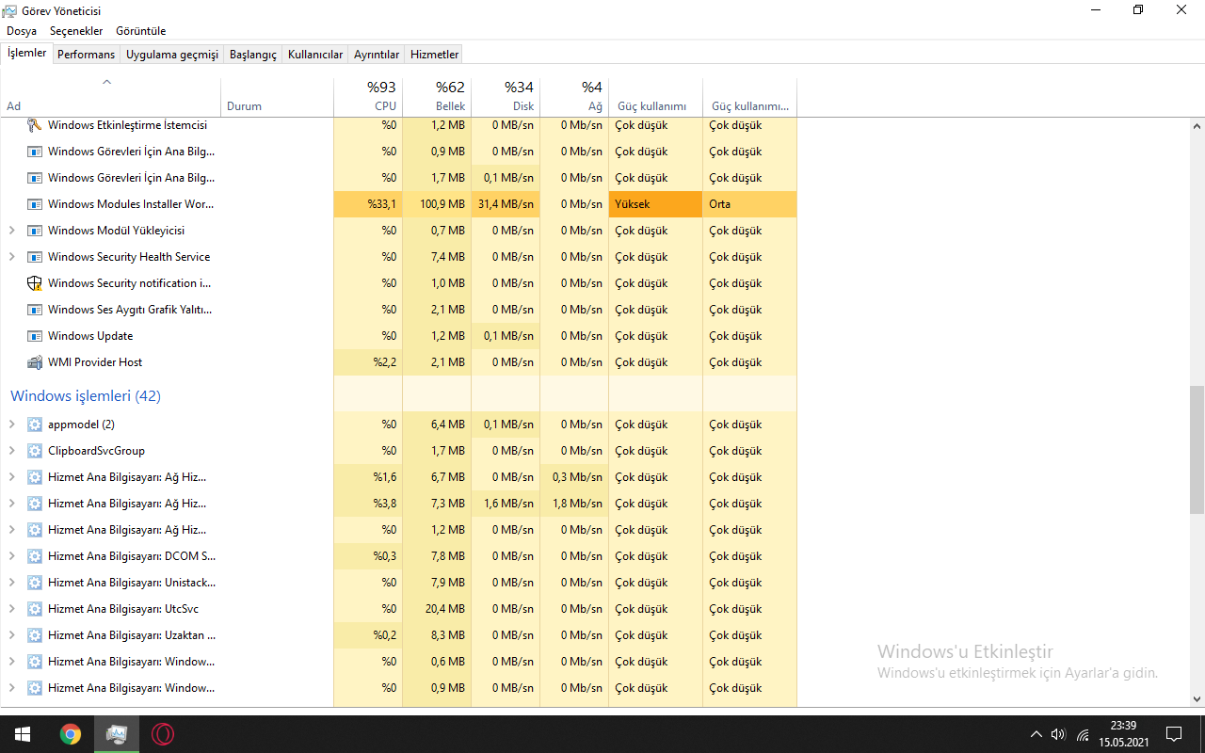1205x753 pixels.
Task: Expand Hizmet Ana Bilgisayarı: Uzaktan row
Action: click(x=11, y=635)
